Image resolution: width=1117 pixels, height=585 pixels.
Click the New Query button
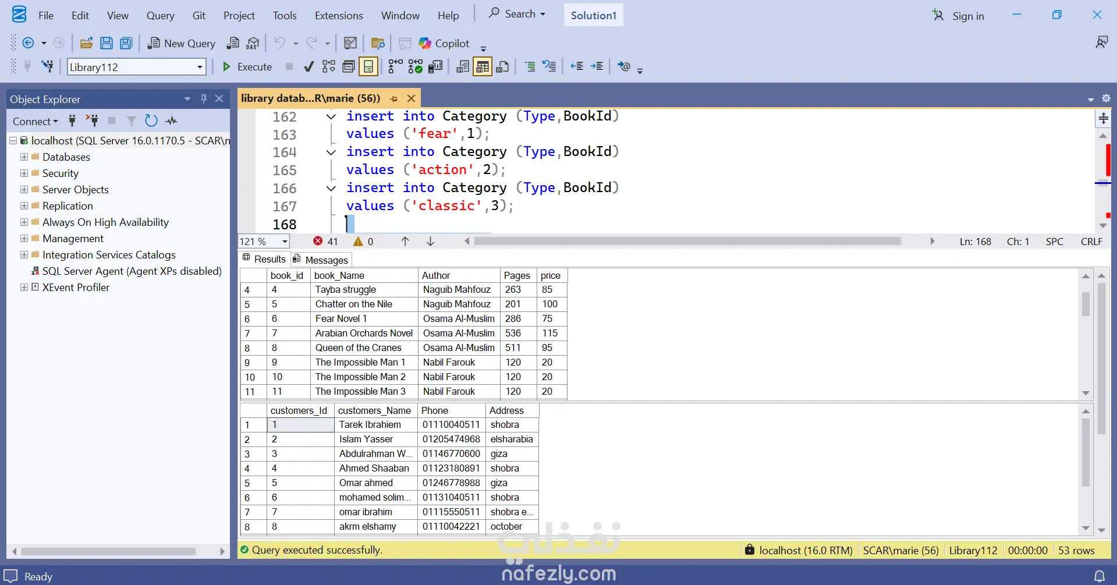[x=182, y=44]
